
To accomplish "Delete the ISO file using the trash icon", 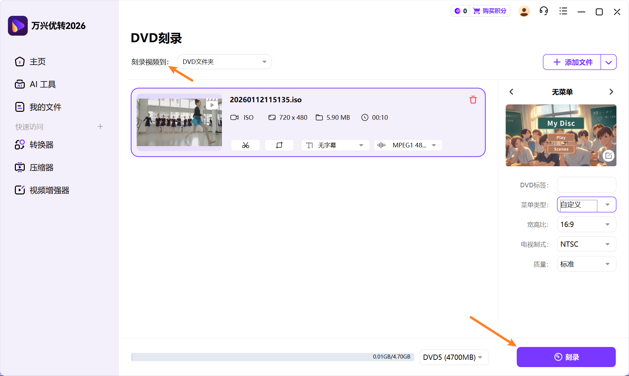I will point(473,100).
